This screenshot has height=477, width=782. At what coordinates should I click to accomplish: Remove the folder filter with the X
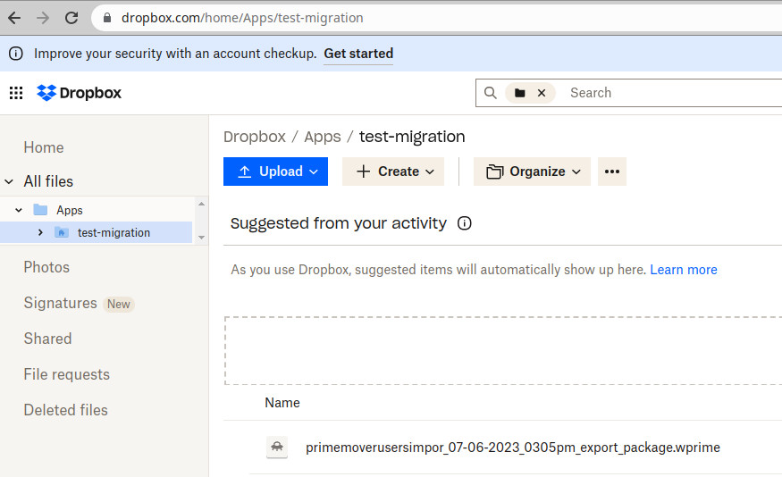tap(542, 93)
